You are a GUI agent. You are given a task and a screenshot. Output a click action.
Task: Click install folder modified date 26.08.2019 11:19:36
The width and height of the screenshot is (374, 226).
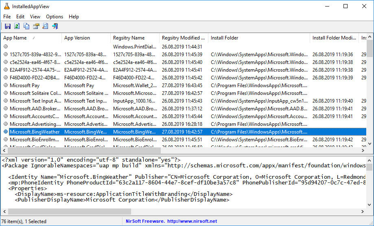(332, 55)
